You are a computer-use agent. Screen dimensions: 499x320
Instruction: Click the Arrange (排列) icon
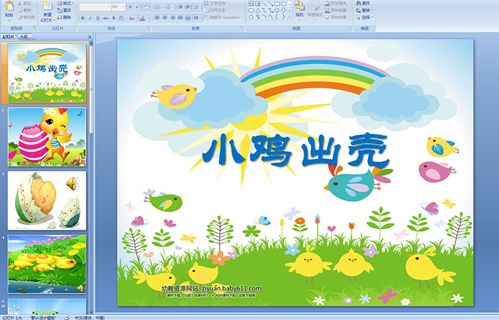[x=299, y=6]
